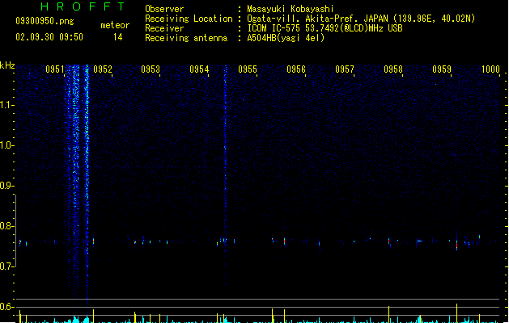This screenshot has height=323, width=509.
Task: Click the meteor label
Action: 115,25
